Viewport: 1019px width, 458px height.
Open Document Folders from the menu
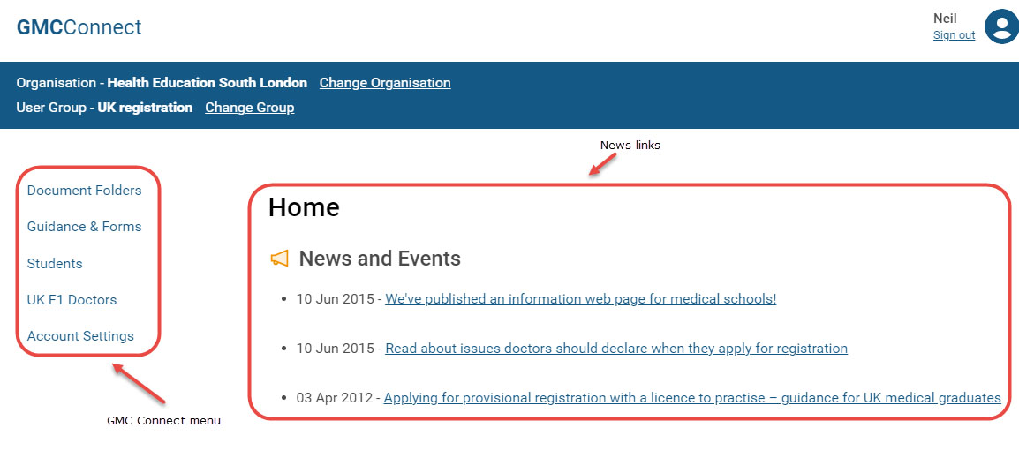pos(85,191)
